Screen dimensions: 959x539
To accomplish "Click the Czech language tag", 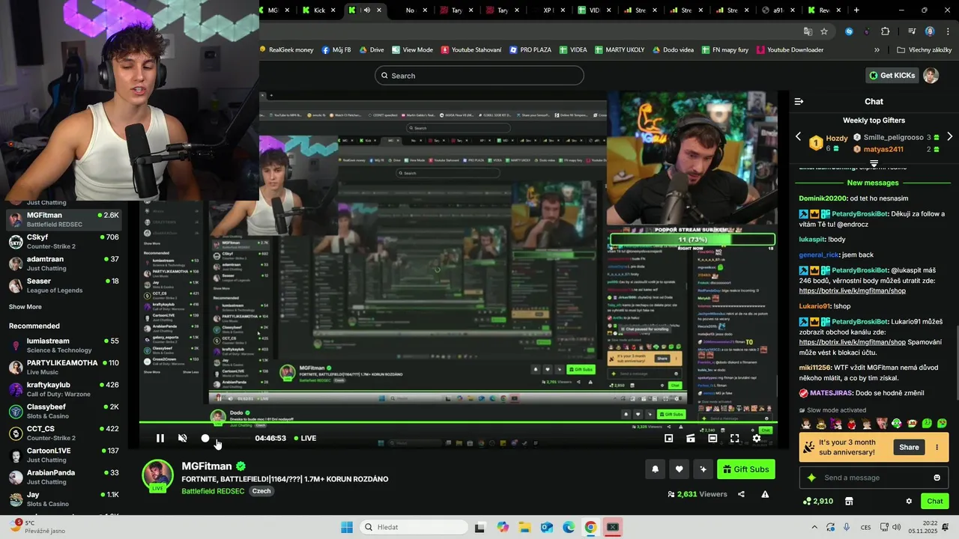I will click(x=261, y=491).
